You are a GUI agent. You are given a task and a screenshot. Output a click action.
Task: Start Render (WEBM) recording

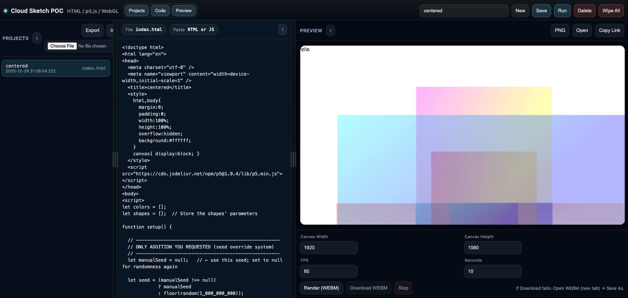[x=321, y=288]
